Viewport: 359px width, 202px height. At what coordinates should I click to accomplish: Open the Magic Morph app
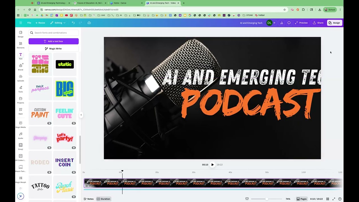click(x=20, y=180)
